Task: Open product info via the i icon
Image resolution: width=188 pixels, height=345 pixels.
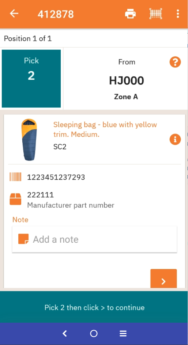Action: (175, 140)
